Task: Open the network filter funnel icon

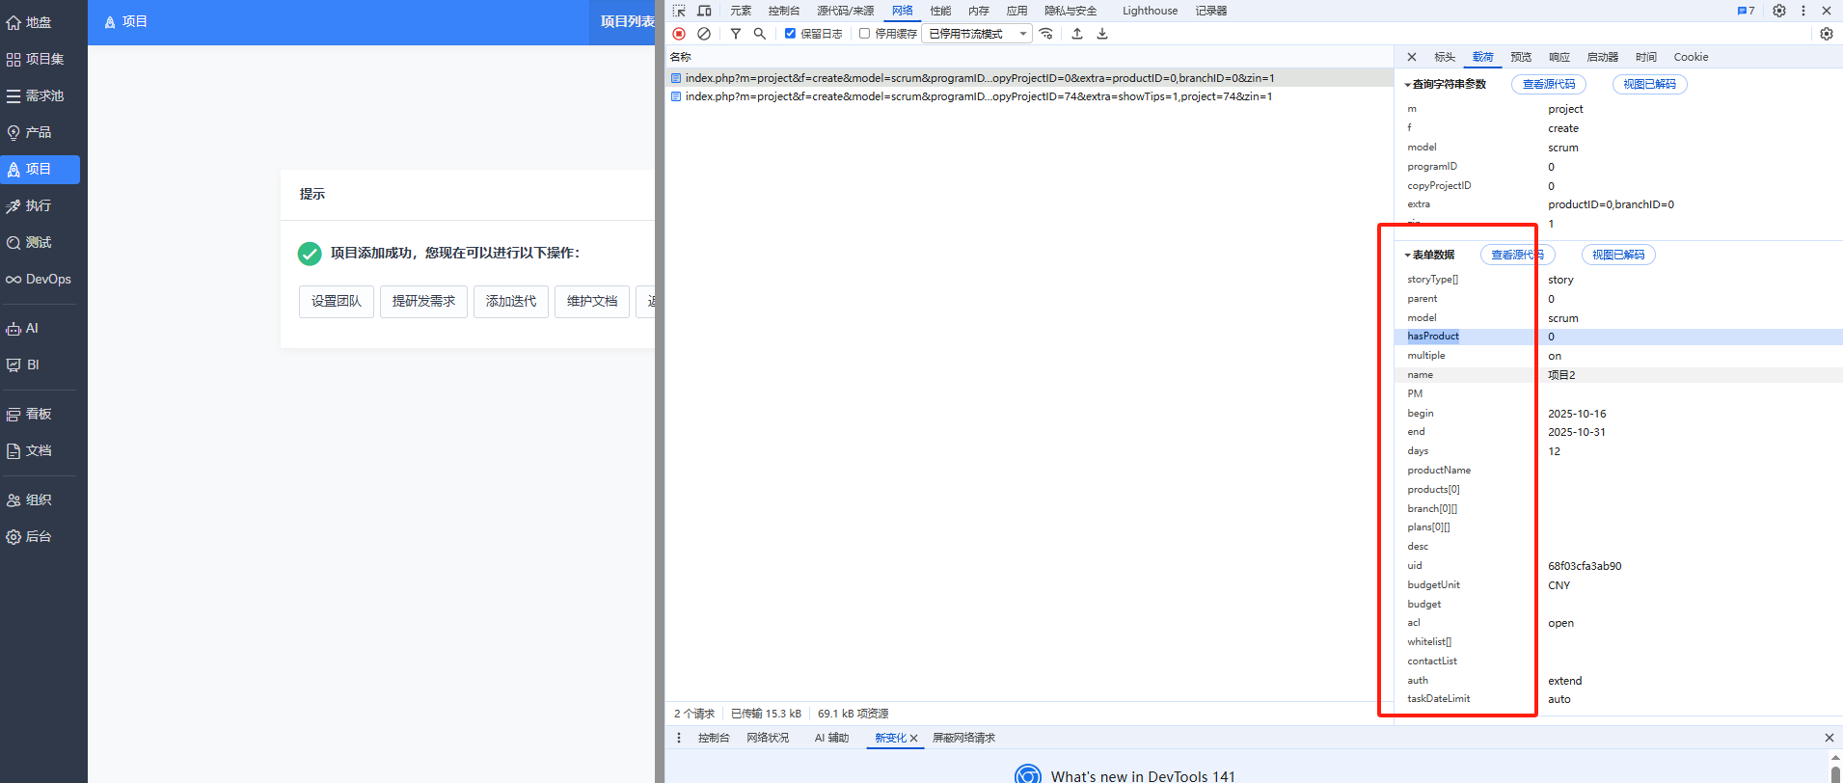Action: 736,34
